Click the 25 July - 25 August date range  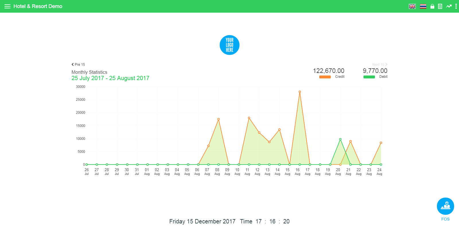[x=110, y=78]
